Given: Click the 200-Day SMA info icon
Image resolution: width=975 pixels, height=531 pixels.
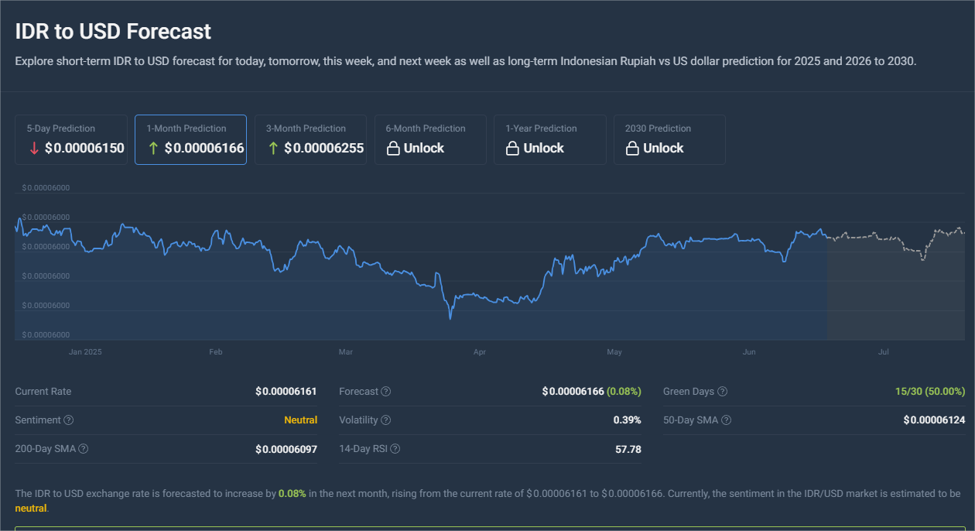Looking at the screenshot, I should (x=84, y=449).
